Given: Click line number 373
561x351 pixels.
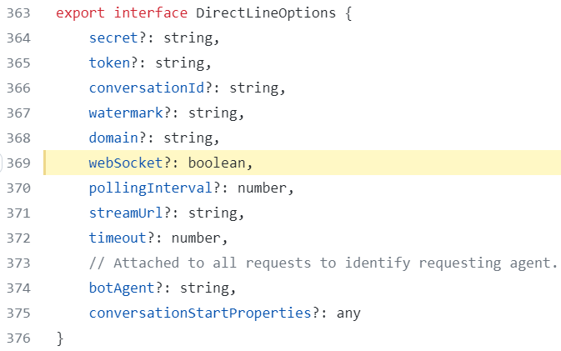Looking at the screenshot, I should pyautogui.click(x=18, y=263).
